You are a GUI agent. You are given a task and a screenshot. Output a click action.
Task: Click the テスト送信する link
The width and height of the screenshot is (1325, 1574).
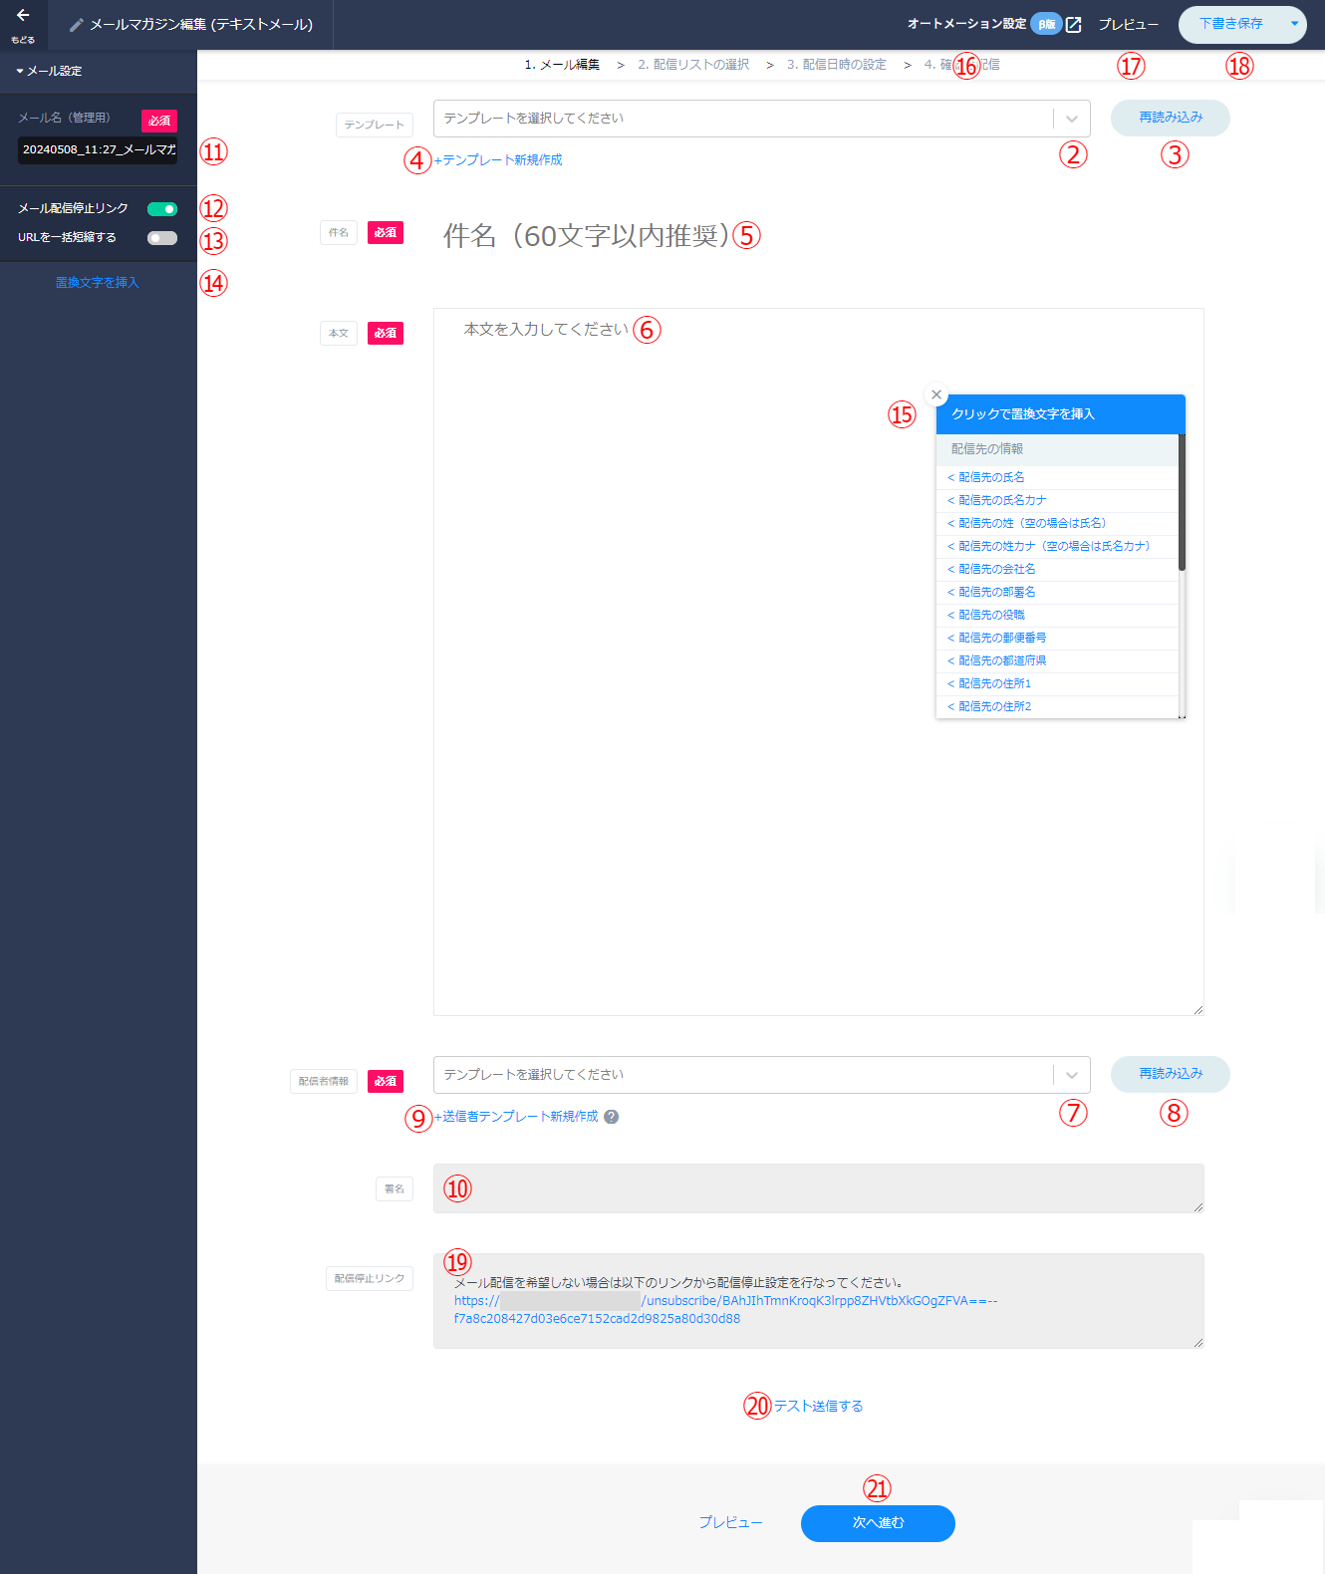point(818,1406)
